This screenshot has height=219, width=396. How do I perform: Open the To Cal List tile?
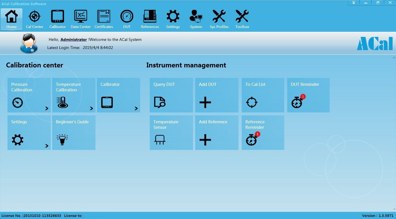coord(262,95)
